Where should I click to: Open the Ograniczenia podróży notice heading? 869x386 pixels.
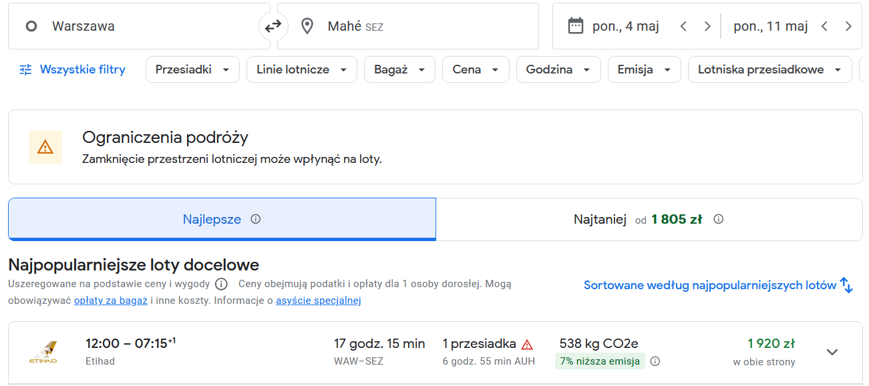tap(165, 138)
